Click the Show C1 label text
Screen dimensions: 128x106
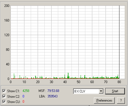[14, 91]
